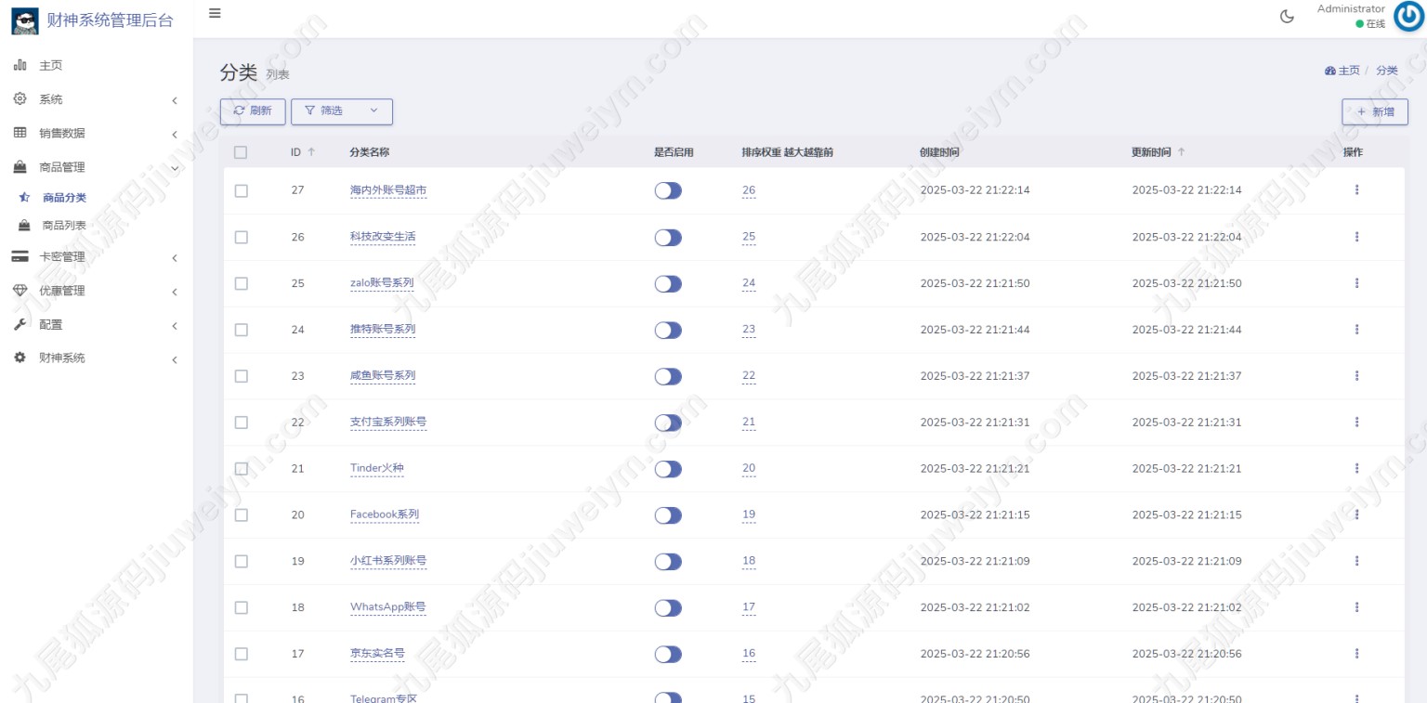Open the three-dot actions menu for 海内外账号超市
The height and width of the screenshot is (703, 1427).
point(1356,190)
